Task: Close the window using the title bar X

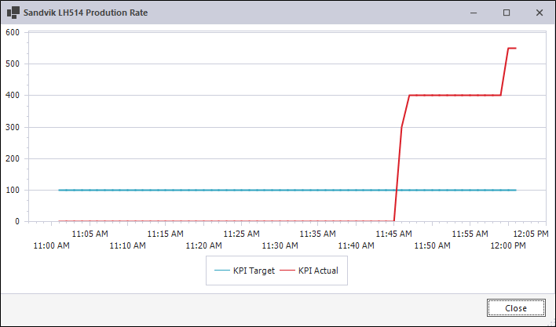Action: click(540, 13)
